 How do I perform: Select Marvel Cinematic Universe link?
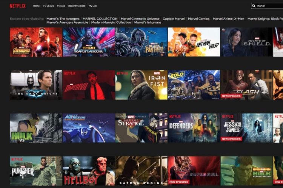[140, 19]
